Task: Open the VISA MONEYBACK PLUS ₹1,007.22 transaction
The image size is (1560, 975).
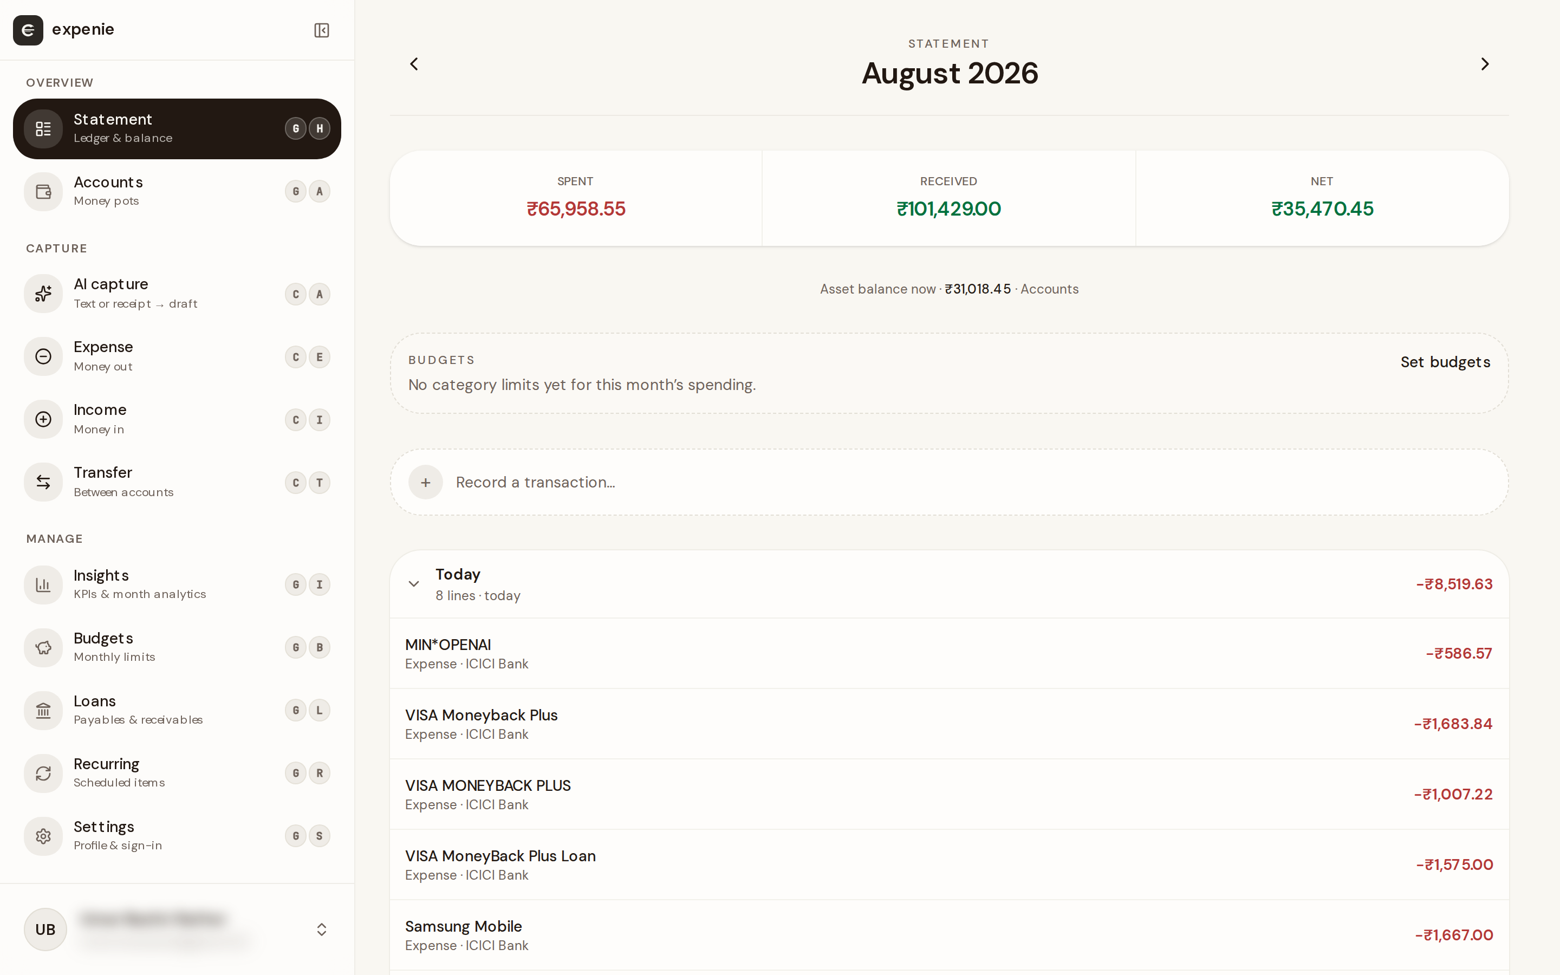Action: click(x=949, y=795)
